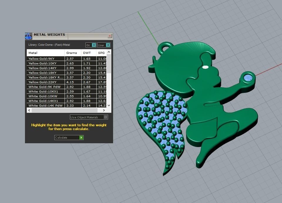Select the Yellow Gold:9KY row
Viewport: 282px width, 203px height.
tap(67, 59)
